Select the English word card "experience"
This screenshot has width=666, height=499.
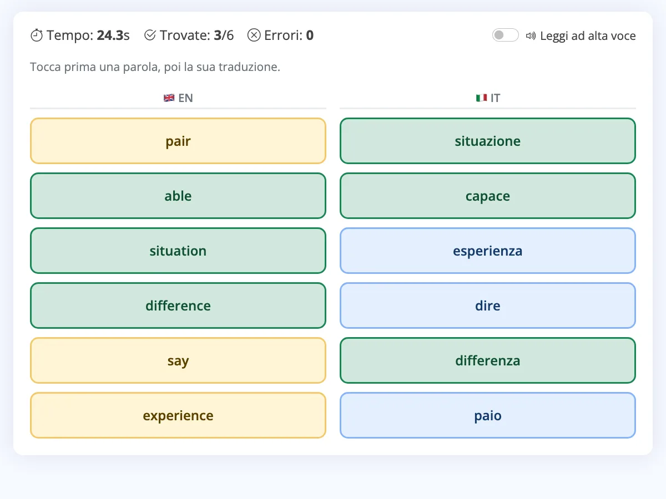(178, 415)
